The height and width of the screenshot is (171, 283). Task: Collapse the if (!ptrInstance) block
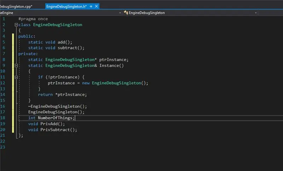(16, 77)
